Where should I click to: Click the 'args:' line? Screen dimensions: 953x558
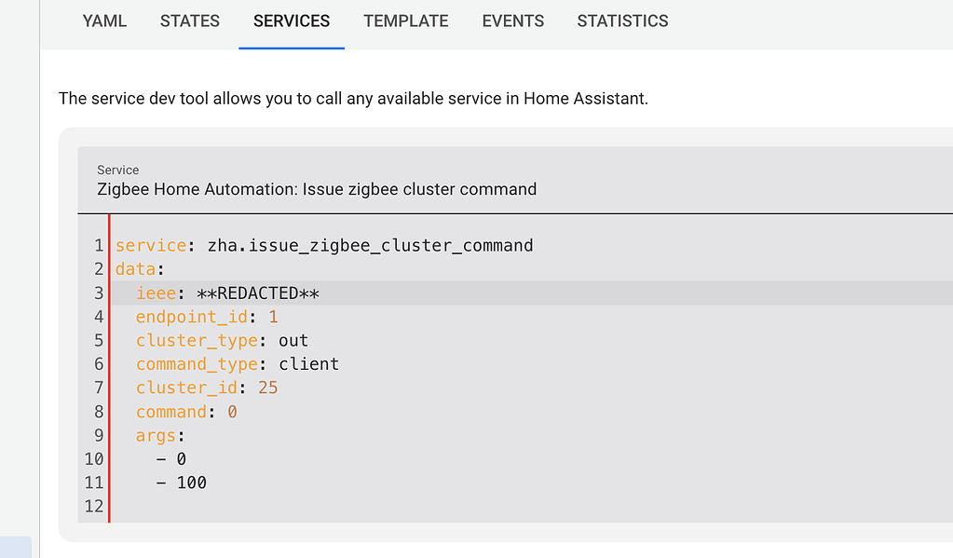[x=160, y=436]
